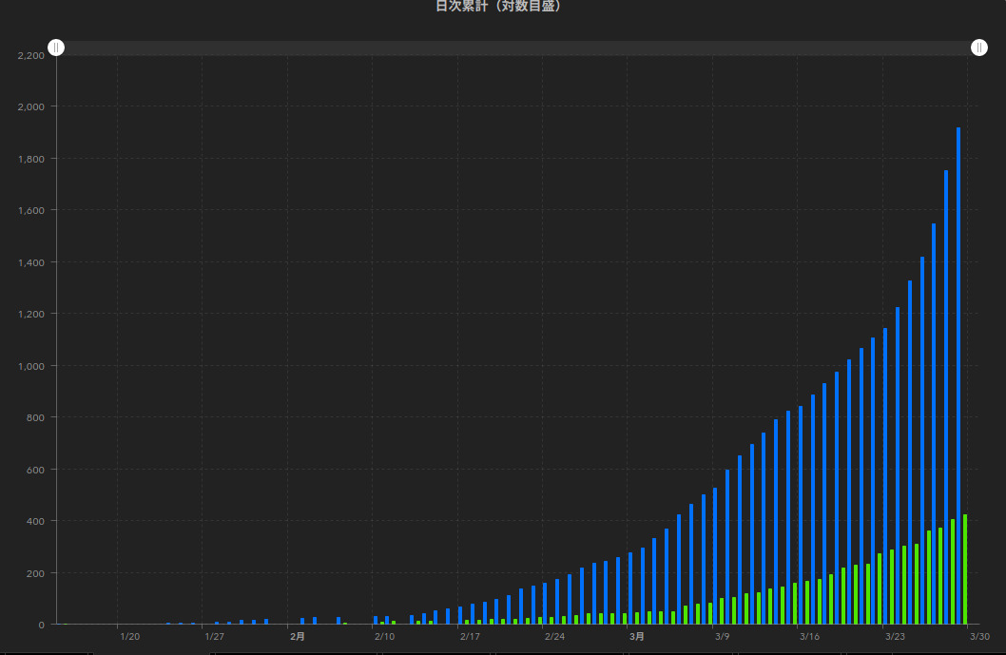Viewport: 1006px width, 655px height.
Task: Select the 3/16 date axis label
Action: [x=809, y=637]
